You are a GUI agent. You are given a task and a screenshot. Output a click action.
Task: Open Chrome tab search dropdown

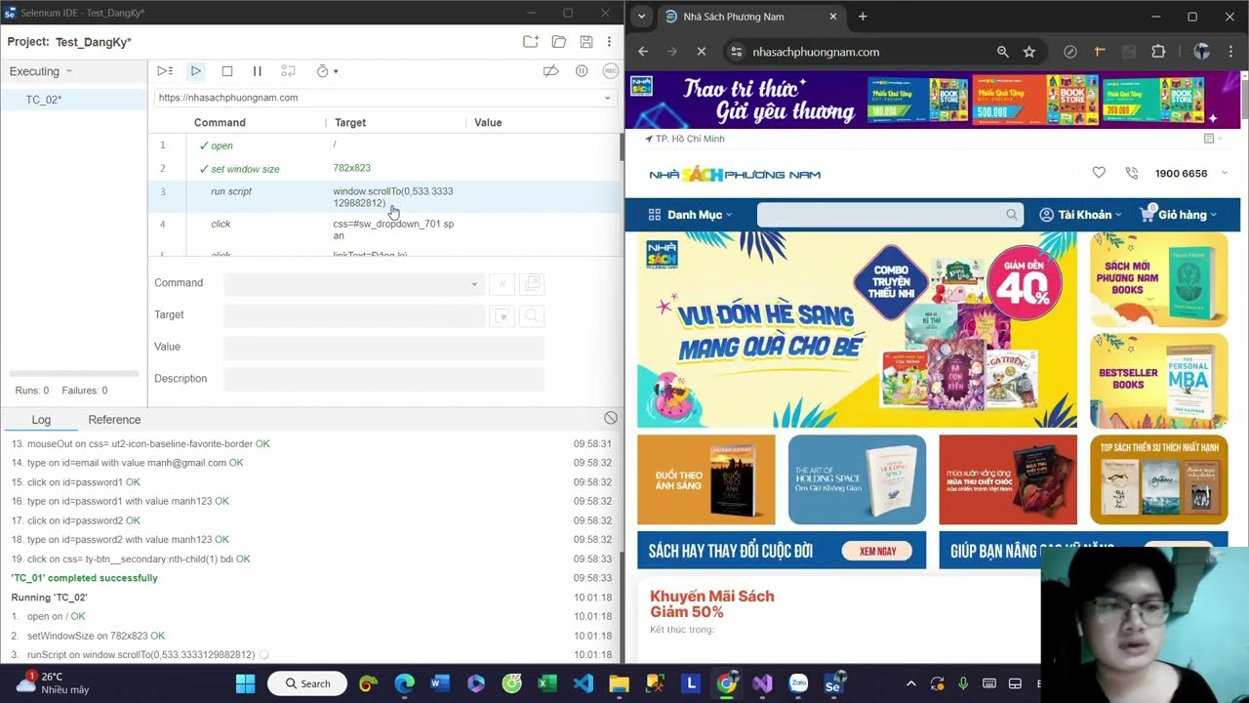(641, 17)
